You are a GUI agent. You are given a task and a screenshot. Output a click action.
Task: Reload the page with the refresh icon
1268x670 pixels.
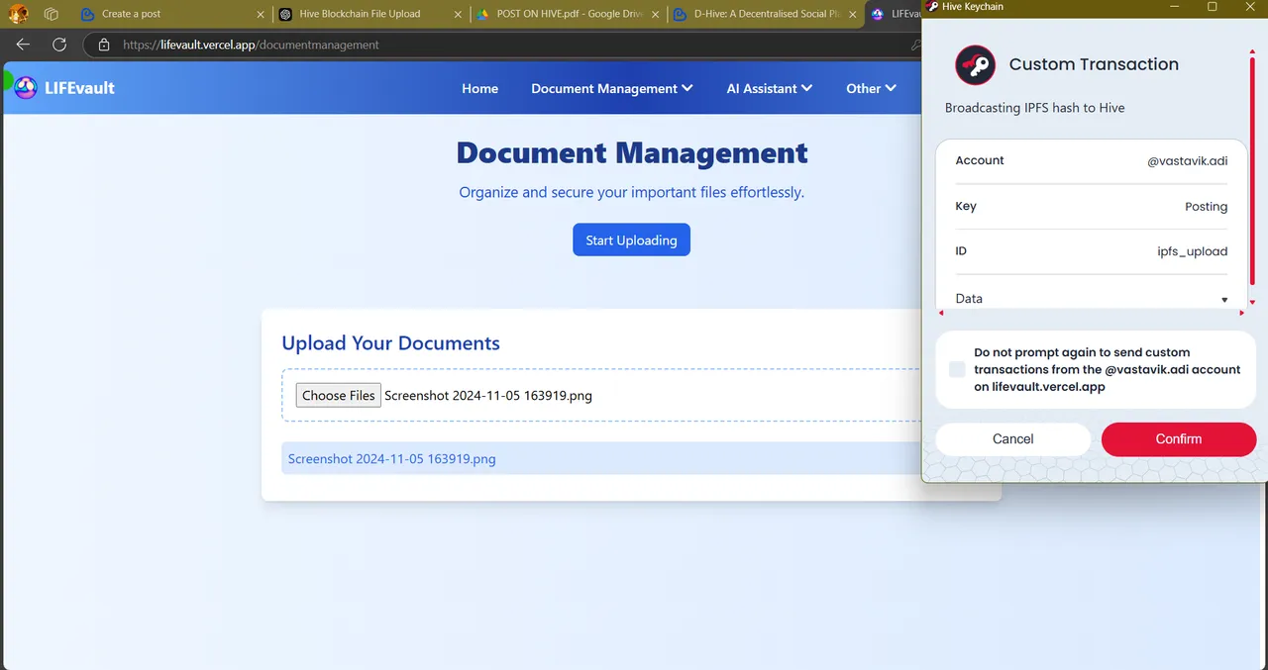59,45
